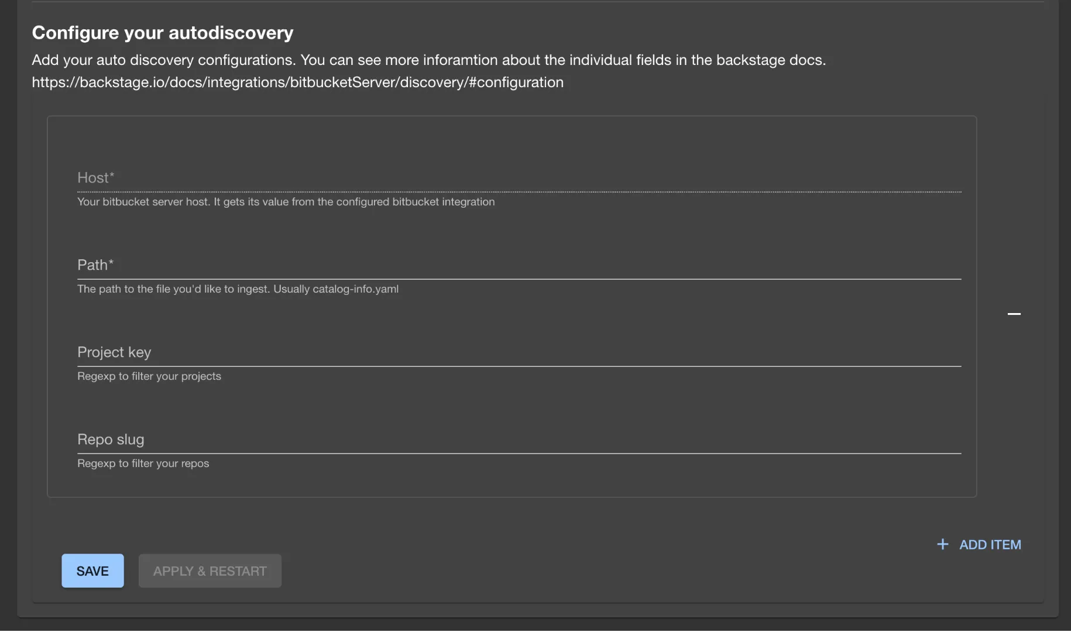Click the "Path*" field label
The width and height of the screenshot is (1071, 632).
pyautogui.click(x=95, y=265)
